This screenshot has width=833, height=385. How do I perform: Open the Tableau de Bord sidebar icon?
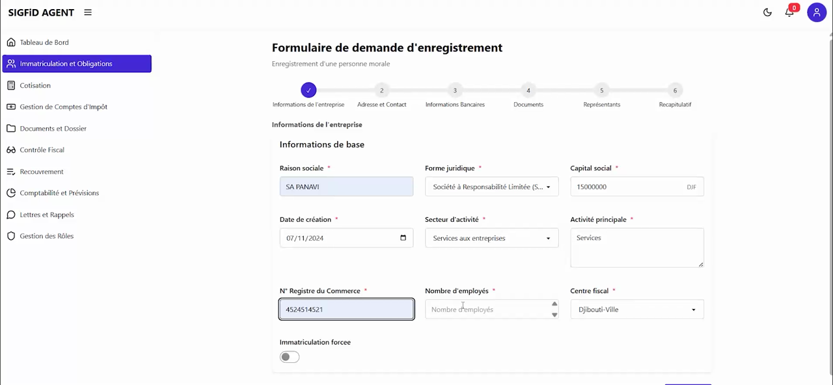pos(11,42)
